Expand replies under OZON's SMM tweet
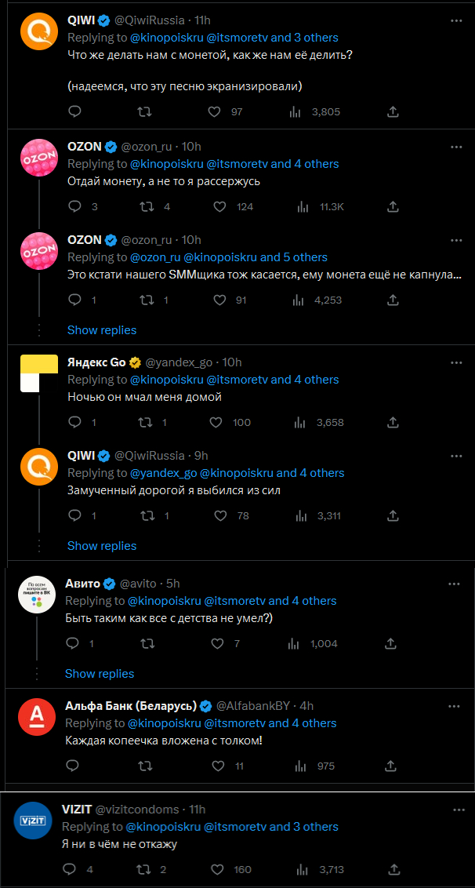Viewport: 475px width, 888px height. pyautogui.click(x=102, y=329)
